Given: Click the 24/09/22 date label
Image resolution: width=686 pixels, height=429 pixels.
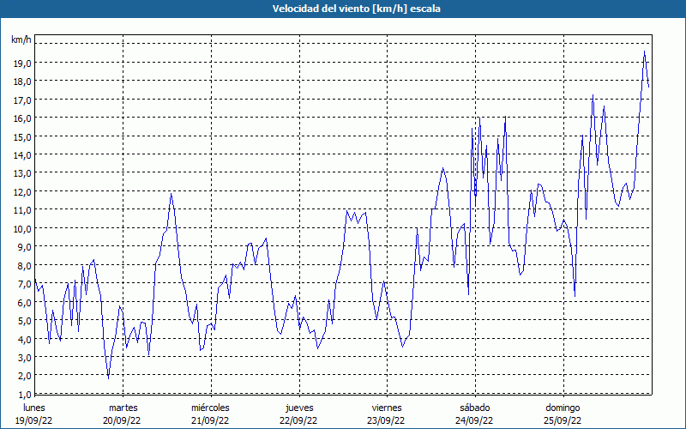Looking at the screenshot, I should [x=474, y=420].
